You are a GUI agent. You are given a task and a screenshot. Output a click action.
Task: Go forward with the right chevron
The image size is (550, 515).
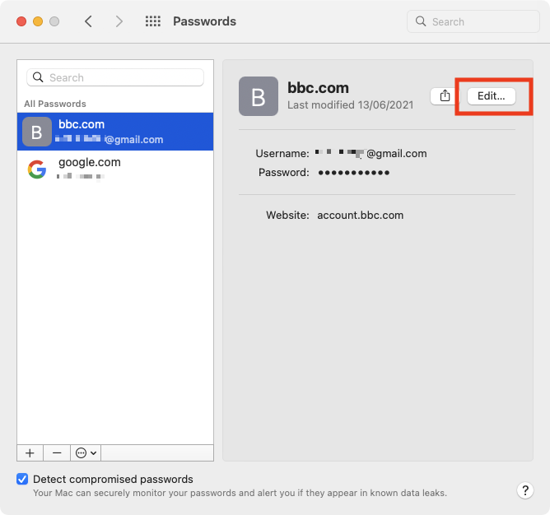pos(119,21)
